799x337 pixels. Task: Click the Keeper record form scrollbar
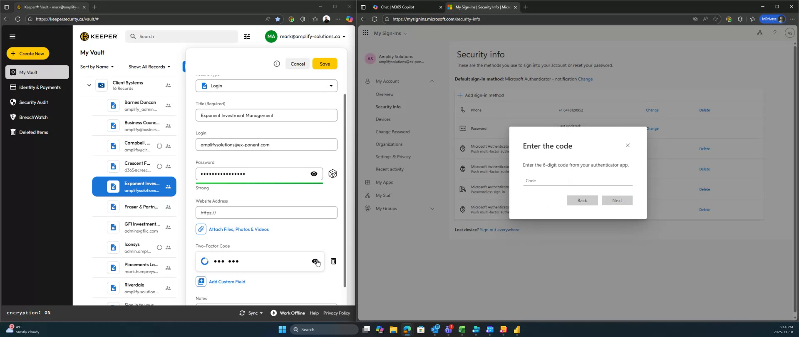[345, 191]
